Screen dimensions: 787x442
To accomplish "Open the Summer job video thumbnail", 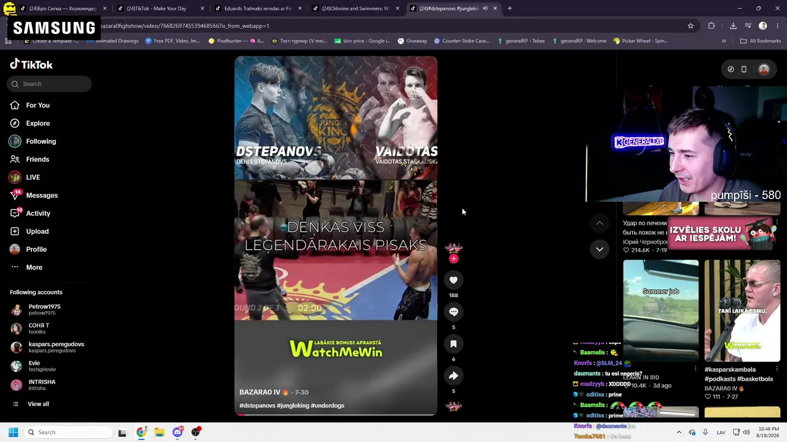I will click(x=660, y=310).
